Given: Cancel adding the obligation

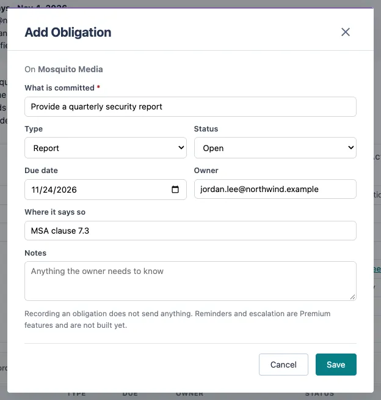Looking at the screenshot, I should 283,365.
